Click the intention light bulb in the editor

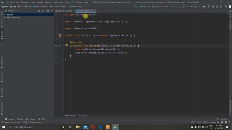click(x=67, y=45)
